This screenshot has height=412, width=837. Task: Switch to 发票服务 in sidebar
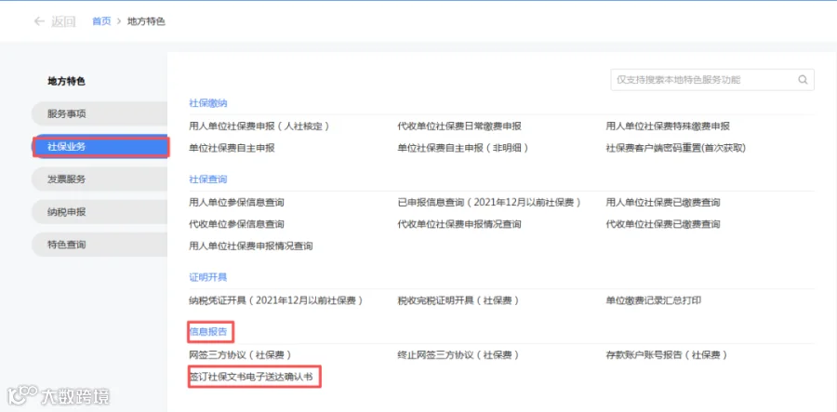tap(100, 179)
